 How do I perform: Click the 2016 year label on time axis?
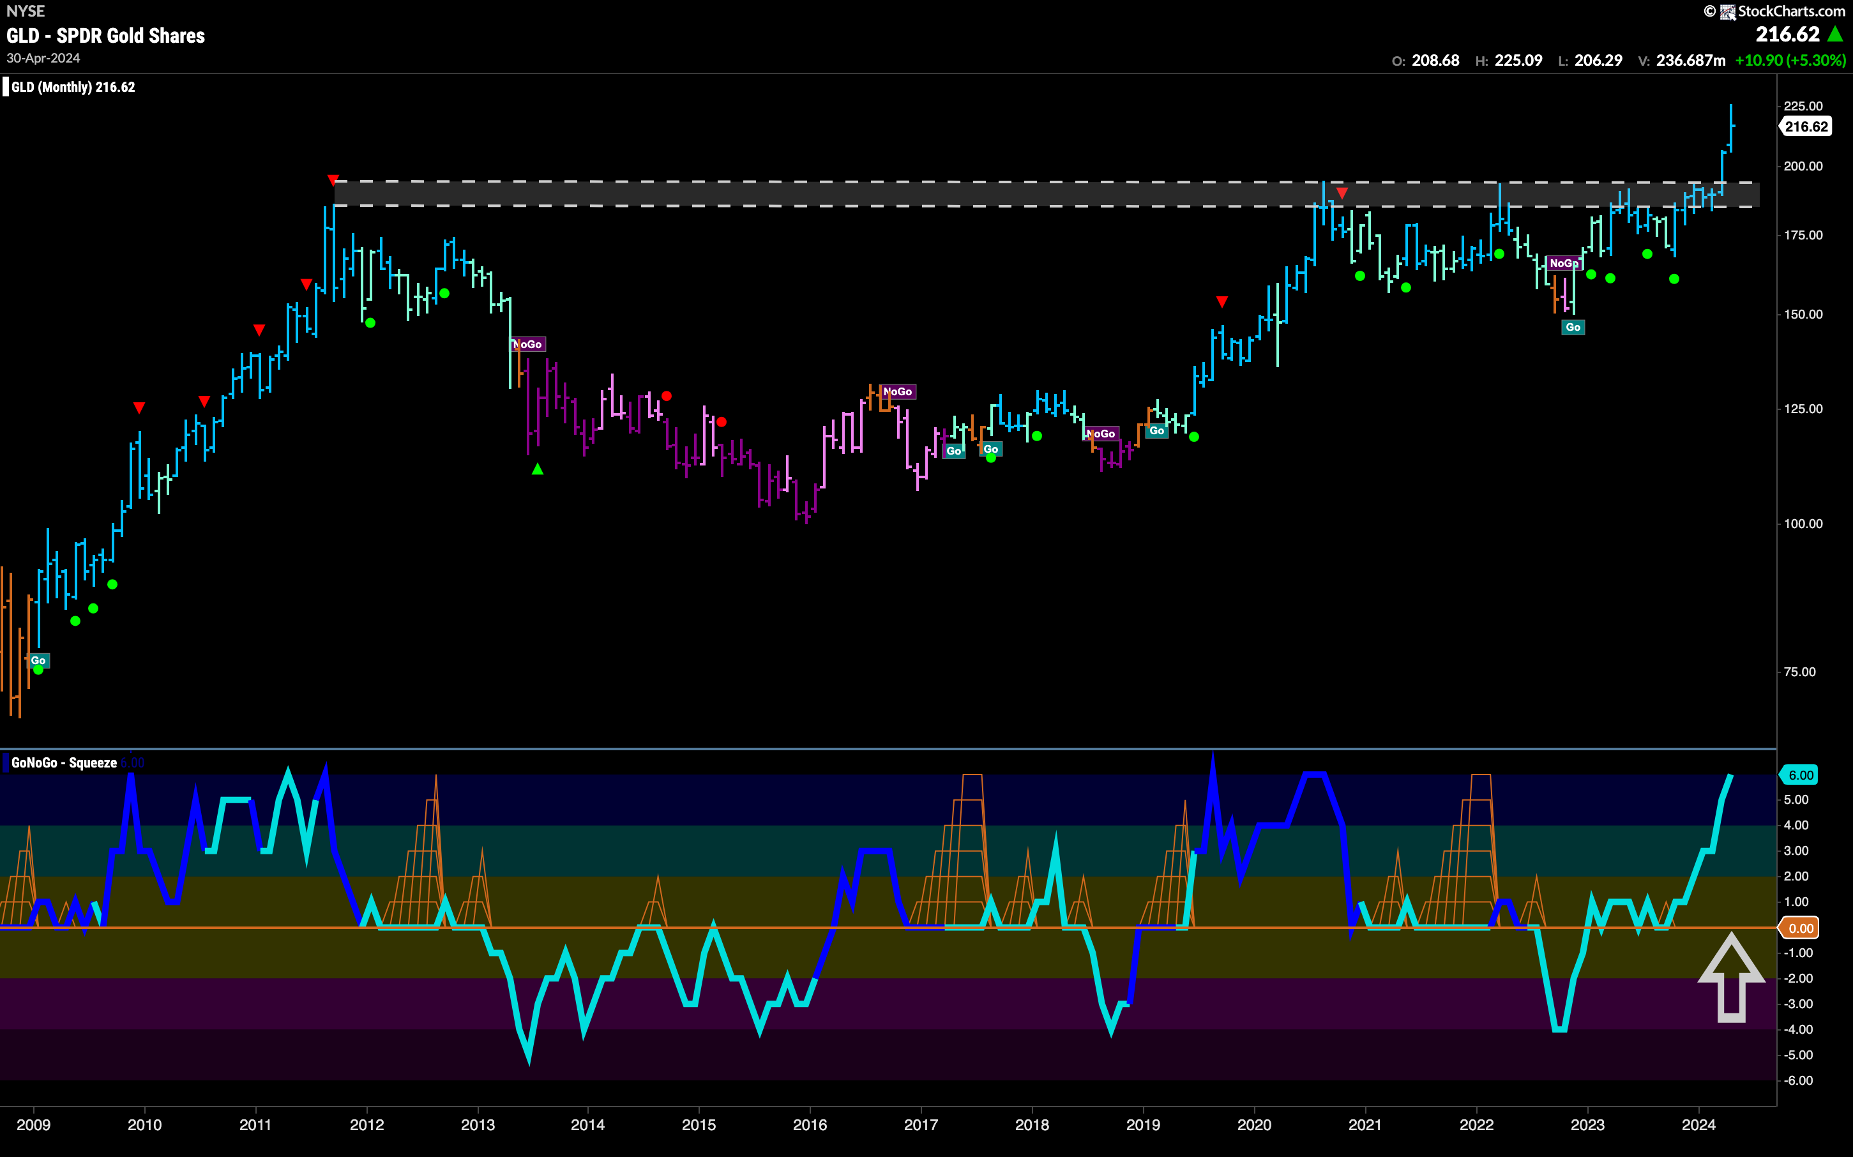pos(810,1125)
